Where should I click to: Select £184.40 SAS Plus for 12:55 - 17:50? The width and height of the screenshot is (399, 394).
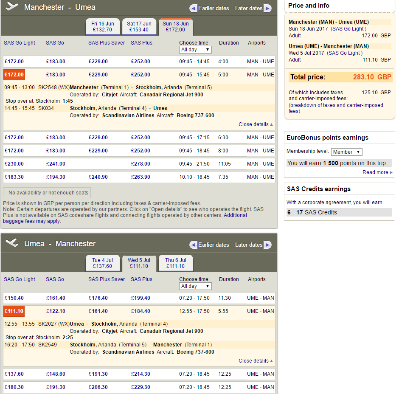[141, 311]
